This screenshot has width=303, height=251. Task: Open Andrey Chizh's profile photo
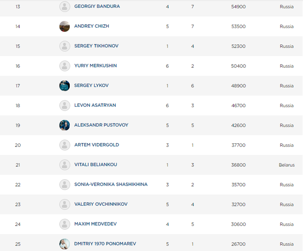point(64,26)
